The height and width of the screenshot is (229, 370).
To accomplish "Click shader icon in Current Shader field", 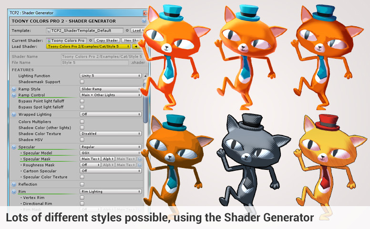I will pos(49,41).
